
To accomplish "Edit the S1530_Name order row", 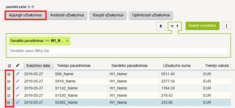I will (18, 95).
